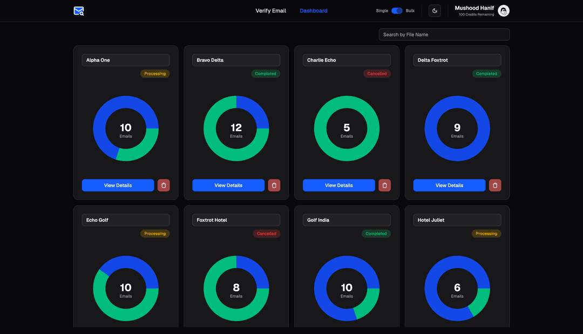583x334 pixels.
Task: Click the Bulk label beside the toggle
Action: pyautogui.click(x=410, y=11)
